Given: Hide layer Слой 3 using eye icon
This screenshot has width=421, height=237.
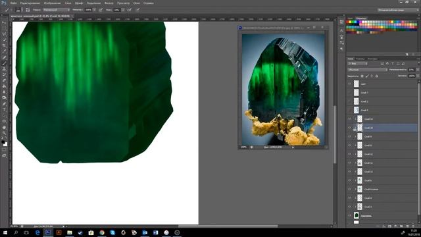Looking at the screenshot, I should point(349,207).
